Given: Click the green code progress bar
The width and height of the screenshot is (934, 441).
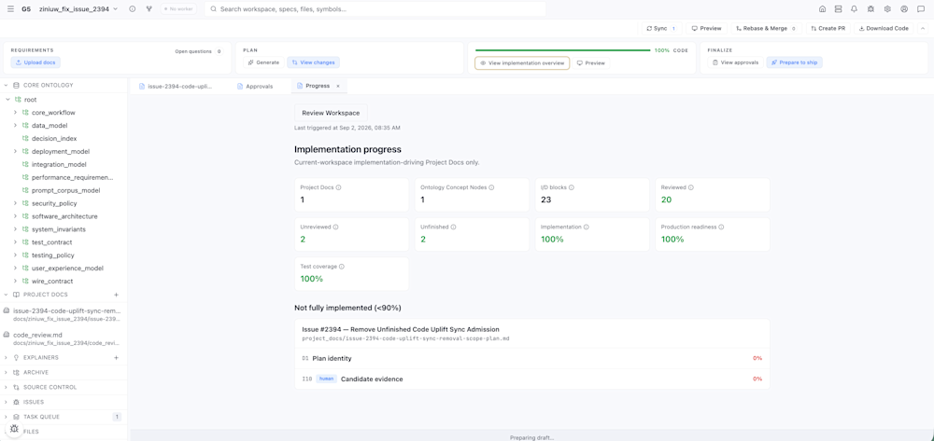Looking at the screenshot, I should pos(563,50).
